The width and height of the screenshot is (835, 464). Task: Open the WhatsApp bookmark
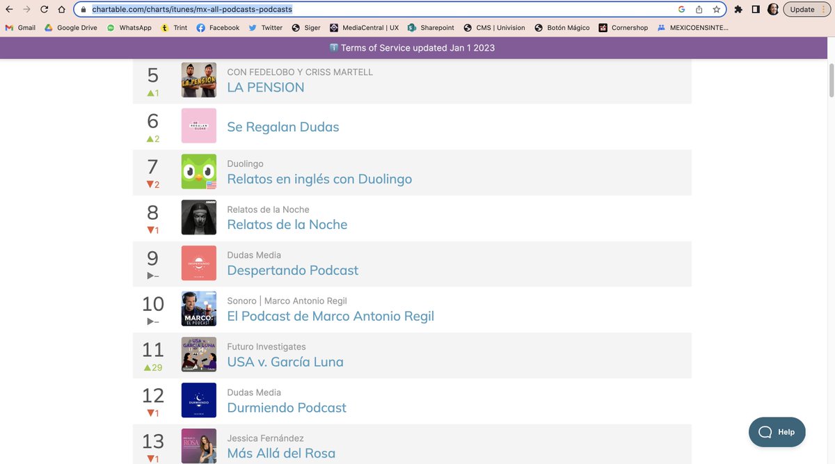[129, 28]
